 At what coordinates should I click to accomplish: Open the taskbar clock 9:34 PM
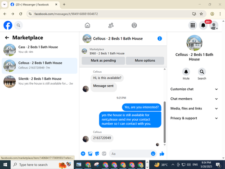click(x=206, y=164)
